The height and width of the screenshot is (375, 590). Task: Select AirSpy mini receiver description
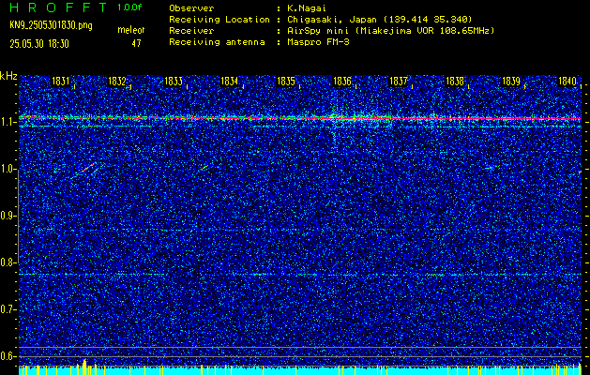[390, 31]
